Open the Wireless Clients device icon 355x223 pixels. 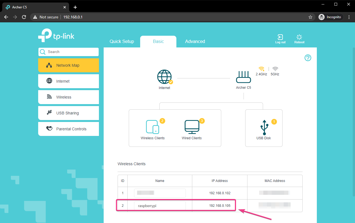point(152,127)
